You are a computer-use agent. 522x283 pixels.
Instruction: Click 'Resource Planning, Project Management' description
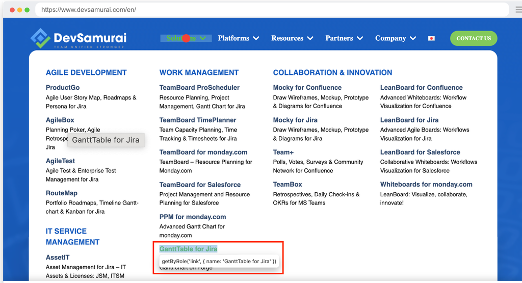(x=202, y=102)
